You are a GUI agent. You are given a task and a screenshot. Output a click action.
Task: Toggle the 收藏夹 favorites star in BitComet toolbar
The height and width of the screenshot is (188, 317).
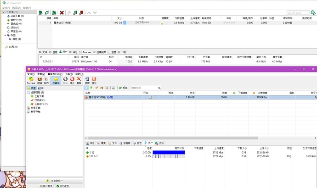[x=56, y=81]
